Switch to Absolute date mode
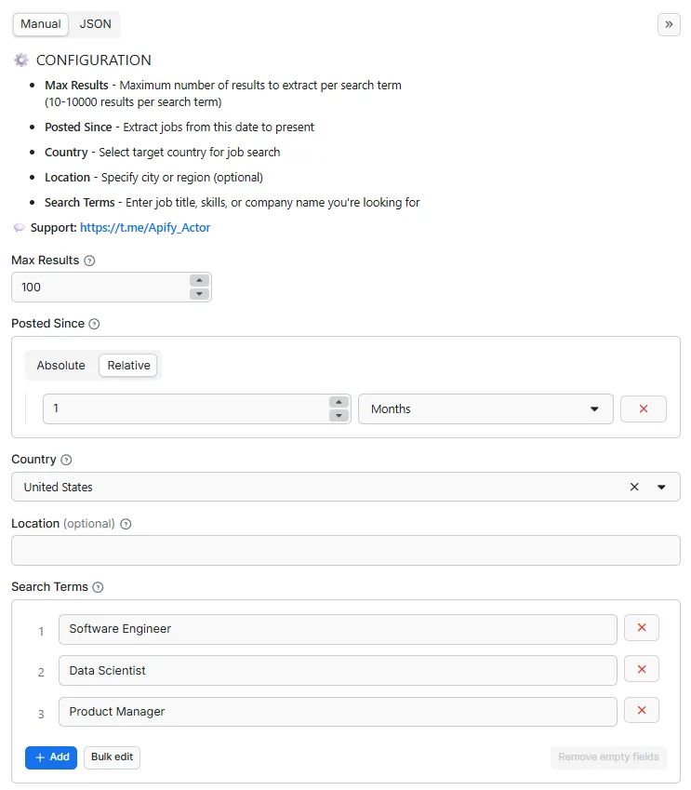The width and height of the screenshot is (691, 790). pos(60,365)
